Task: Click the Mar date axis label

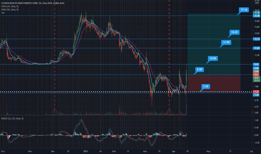Action: [145, 151]
